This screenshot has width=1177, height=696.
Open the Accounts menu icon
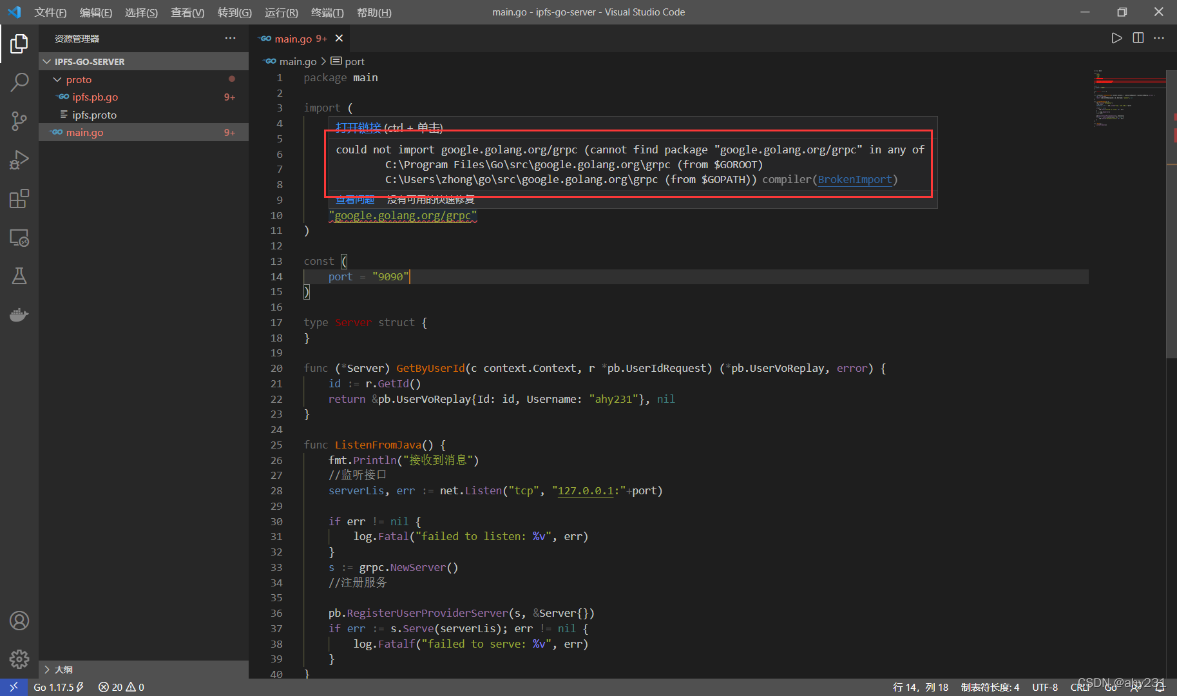[19, 621]
